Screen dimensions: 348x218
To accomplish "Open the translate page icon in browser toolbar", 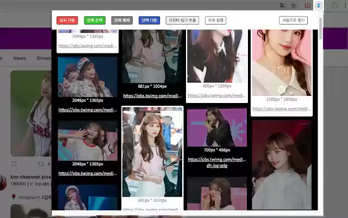I will coord(282,5).
